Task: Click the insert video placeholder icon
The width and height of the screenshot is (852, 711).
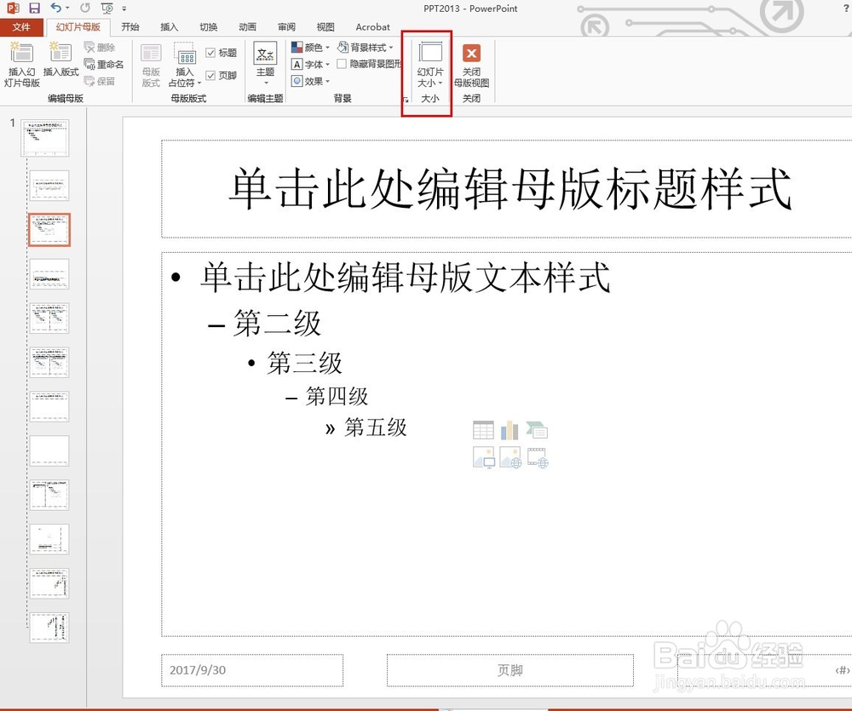Action: (537, 457)
